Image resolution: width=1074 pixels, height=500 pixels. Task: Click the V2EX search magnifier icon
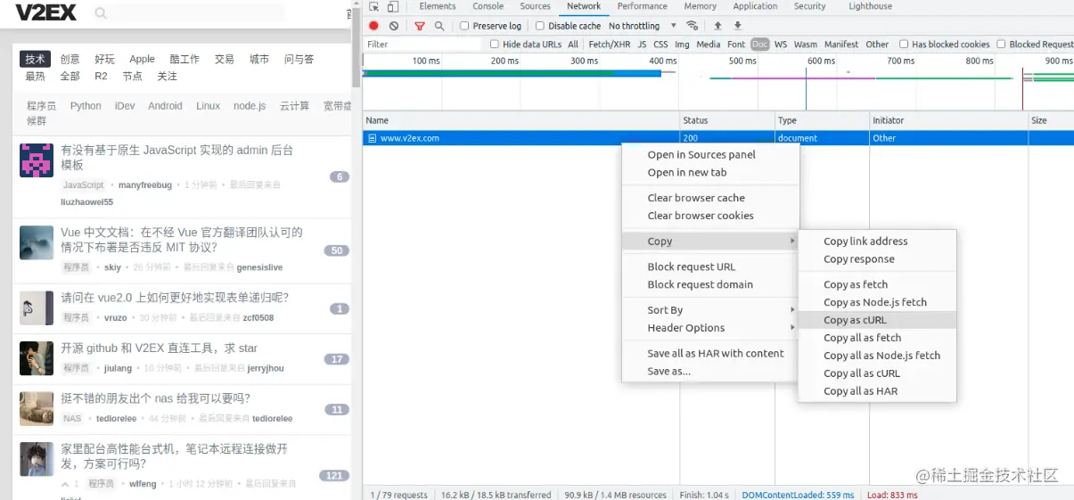[101, 13]
